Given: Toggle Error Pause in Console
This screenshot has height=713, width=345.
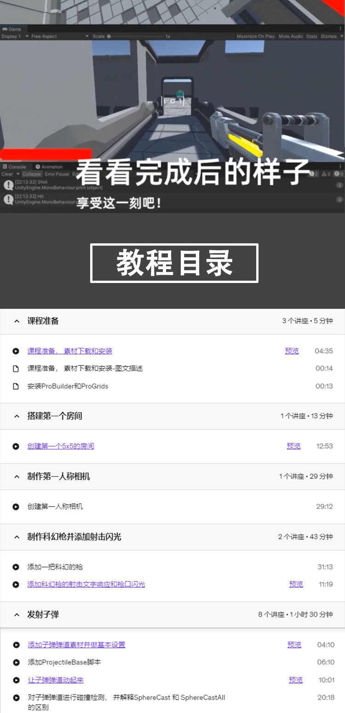Looking at the screenshot, I should point(57,174).
